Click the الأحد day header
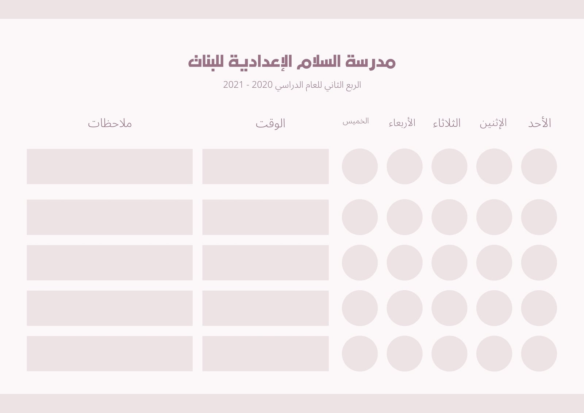Image resolution: width=584 pixels, height=413 pixels. click(539, 123)
